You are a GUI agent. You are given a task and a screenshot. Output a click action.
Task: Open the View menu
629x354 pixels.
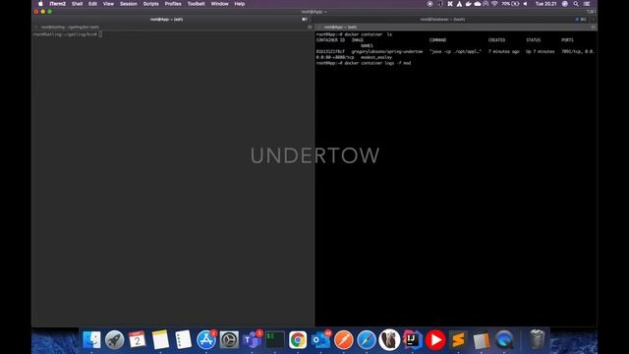click(108, 4)
